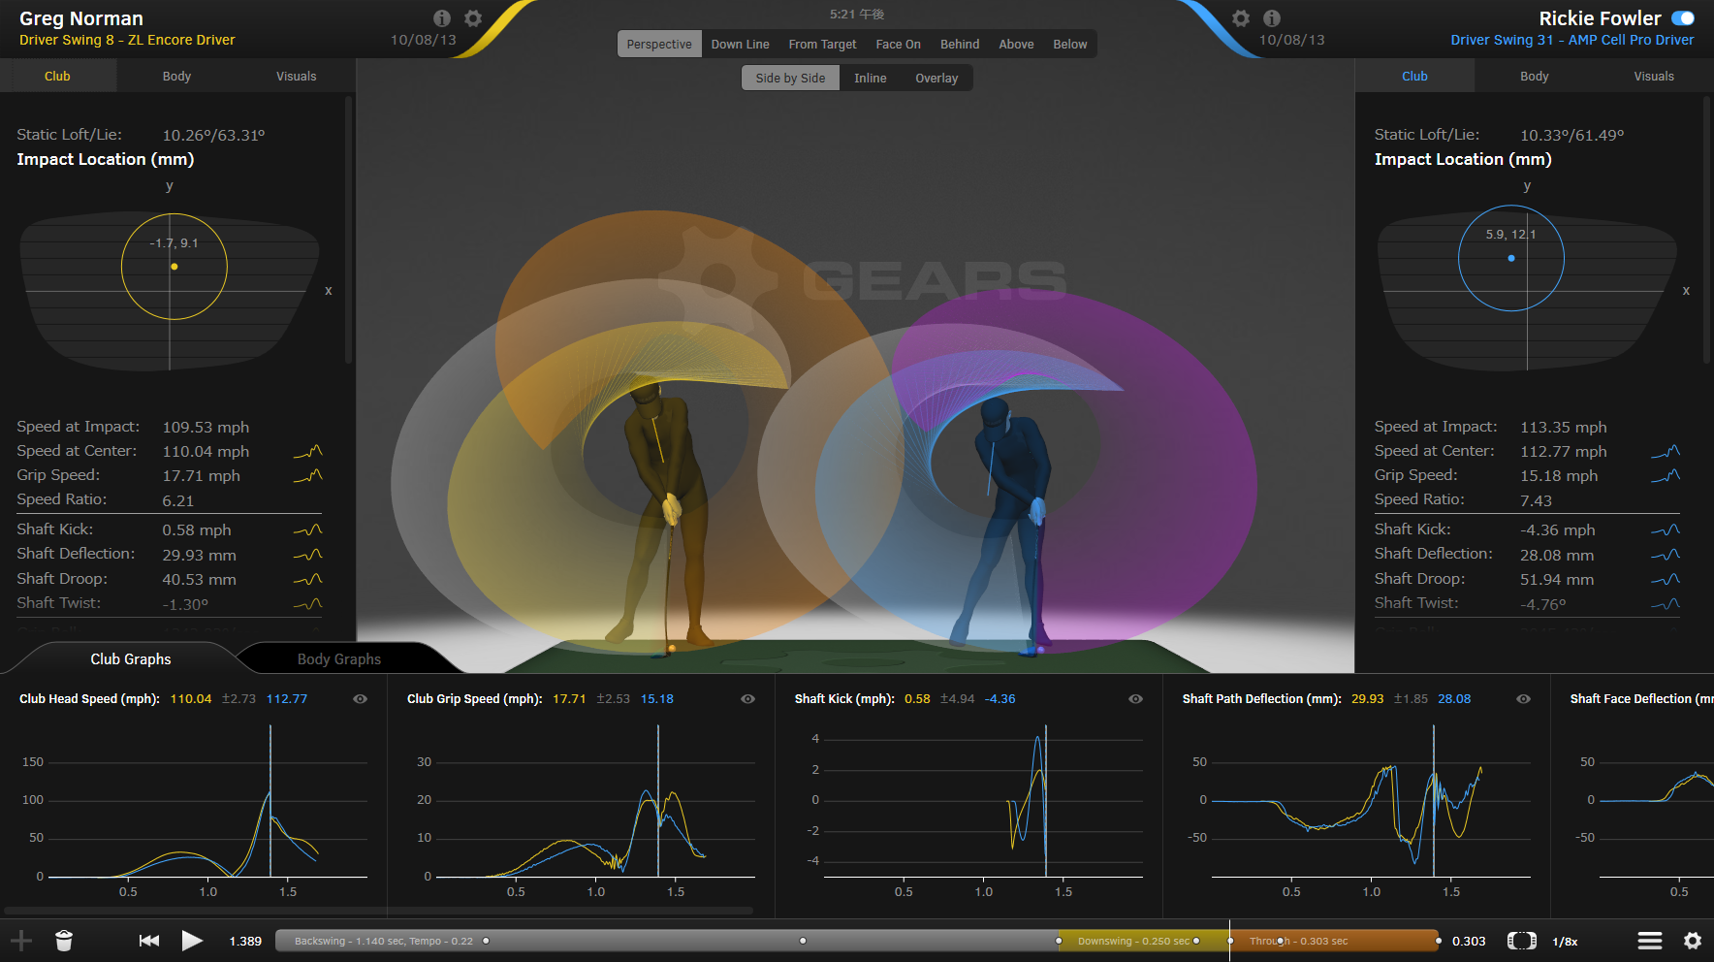The height and width of the screenshot is (962, 1714).
Task: Click Driver Swing 8 - ZL Encore Driver
Action: coord(127,40)
